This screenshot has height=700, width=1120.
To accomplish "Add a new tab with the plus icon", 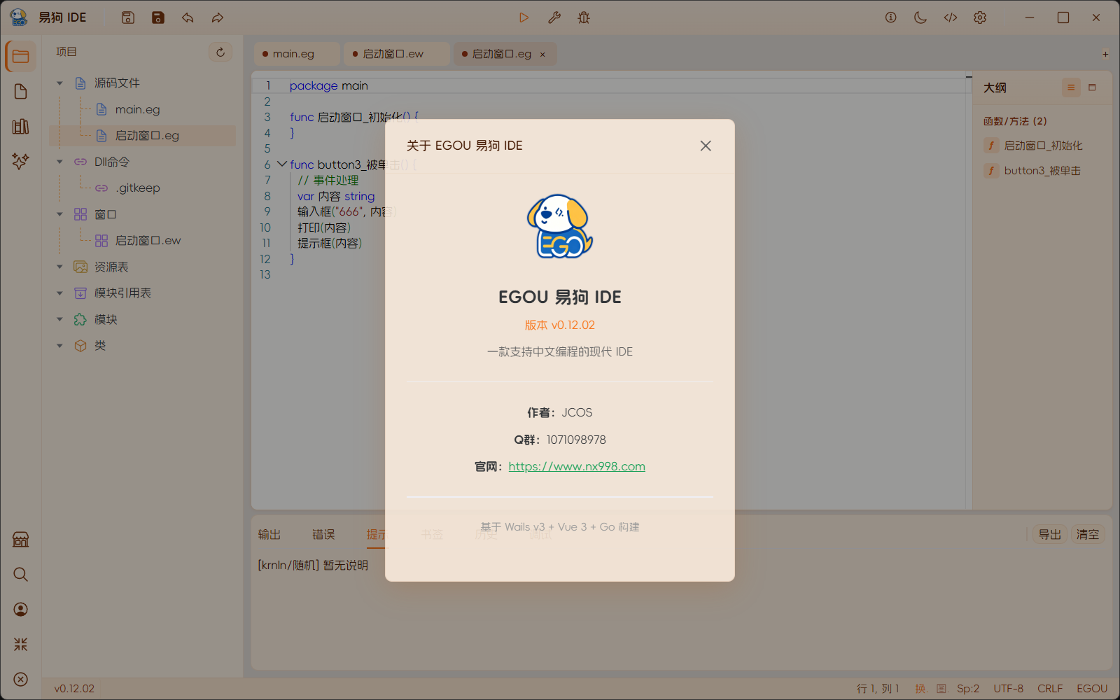I will click(x=1105, y=54).
